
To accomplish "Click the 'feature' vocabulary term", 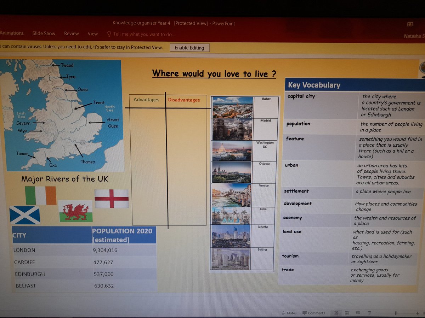I will [x=295, y=139].
